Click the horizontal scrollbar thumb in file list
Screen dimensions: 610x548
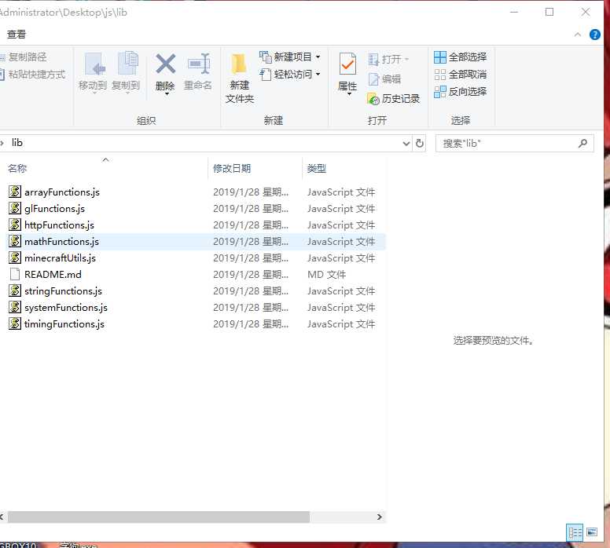(159, 517)
